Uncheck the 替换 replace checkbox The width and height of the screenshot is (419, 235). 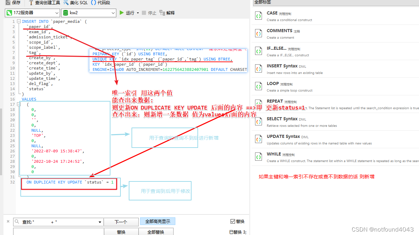click(233, 221)
